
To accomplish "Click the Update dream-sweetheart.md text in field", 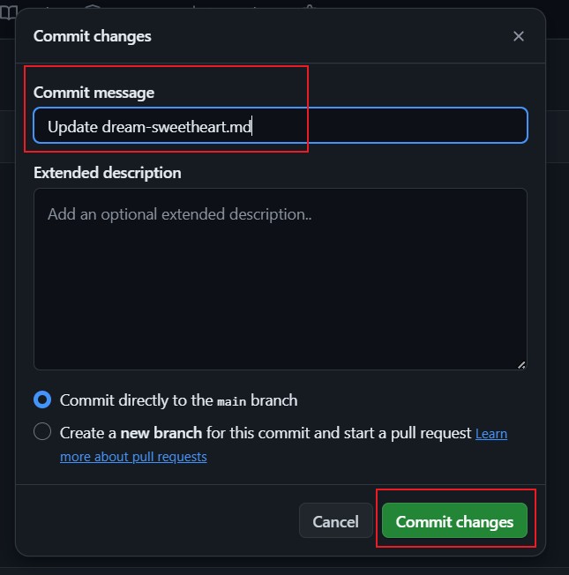I will tap(150, 126).
